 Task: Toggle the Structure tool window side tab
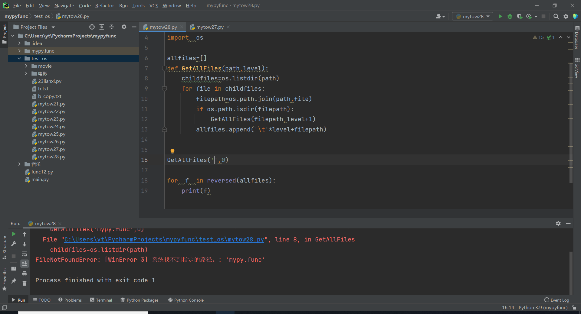(4, 248)
